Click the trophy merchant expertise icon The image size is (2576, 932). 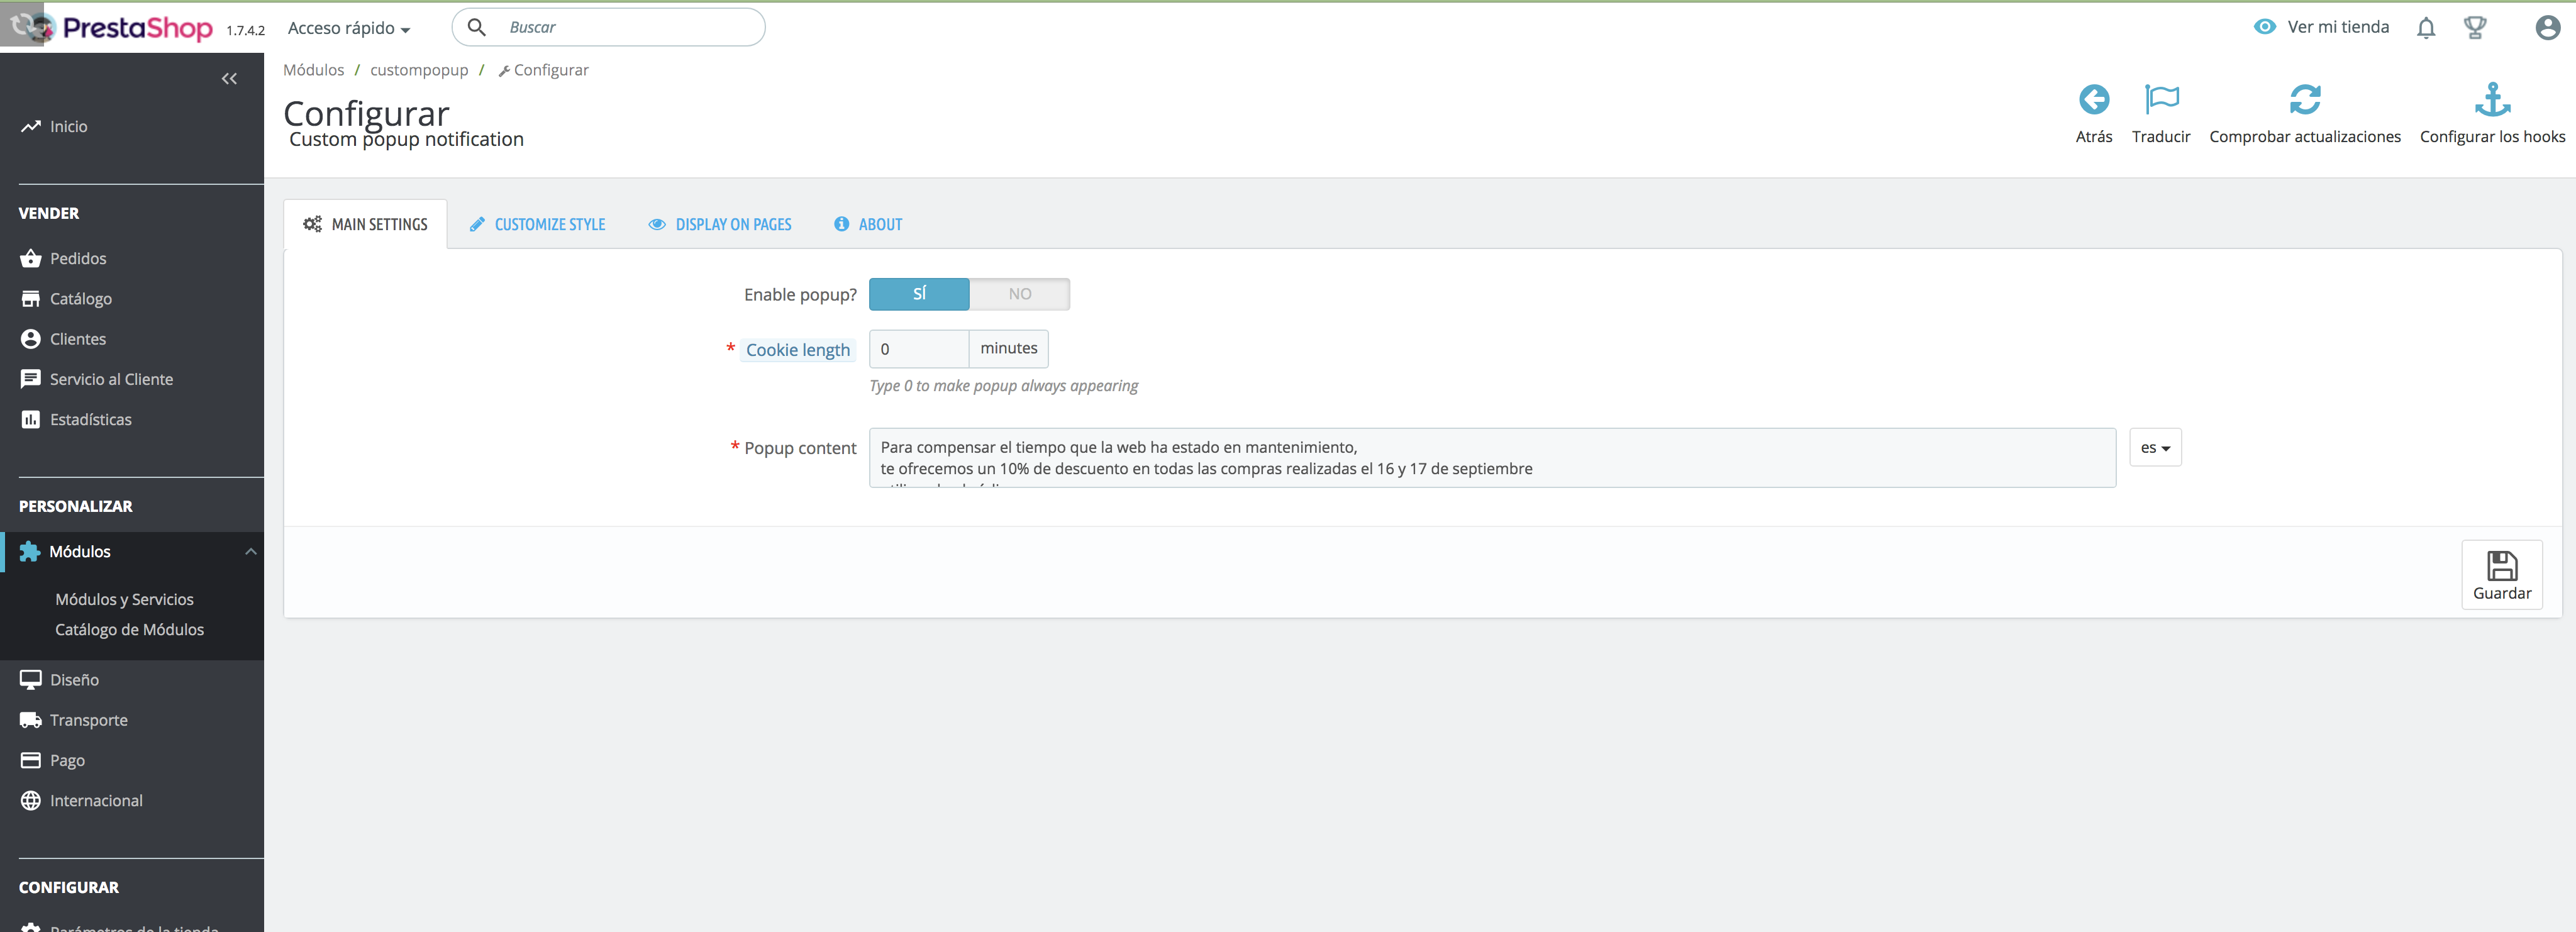tap(2474, 28)
